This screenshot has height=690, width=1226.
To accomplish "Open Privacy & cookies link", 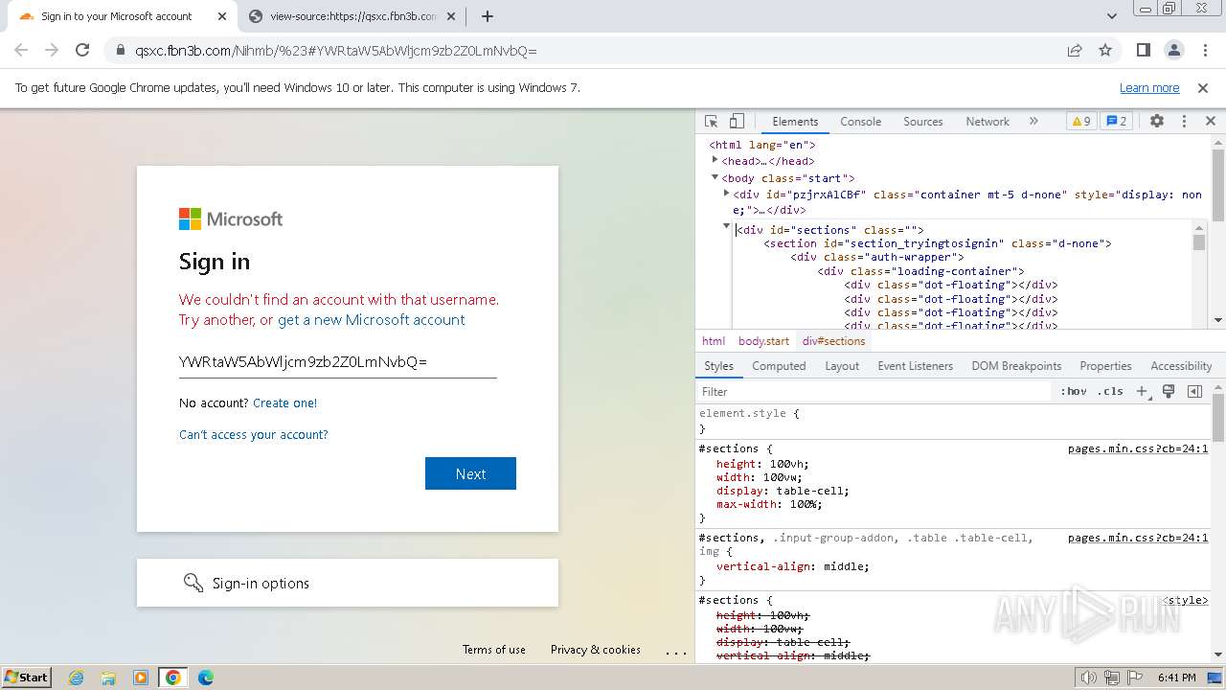I will point(596,650).
